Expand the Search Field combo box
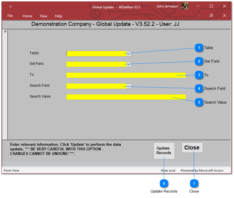 (129, 86)
